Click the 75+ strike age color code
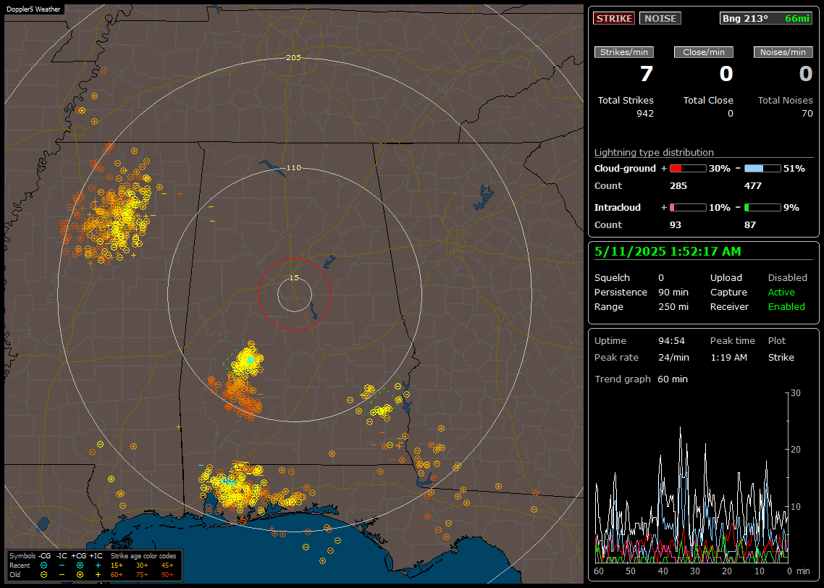Screen dimensions: 824x588 tap(142, 575)
